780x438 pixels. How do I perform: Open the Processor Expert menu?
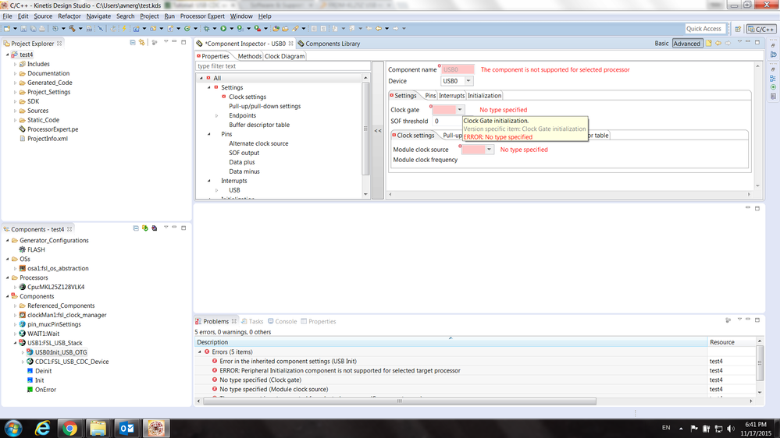(202, 16)
